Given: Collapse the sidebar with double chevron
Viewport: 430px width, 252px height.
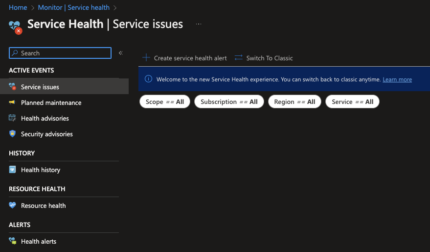Looking at the screenshot, I should pos(121,53).
